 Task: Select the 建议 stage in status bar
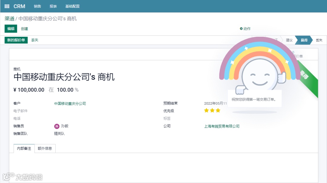coord(289,40)
